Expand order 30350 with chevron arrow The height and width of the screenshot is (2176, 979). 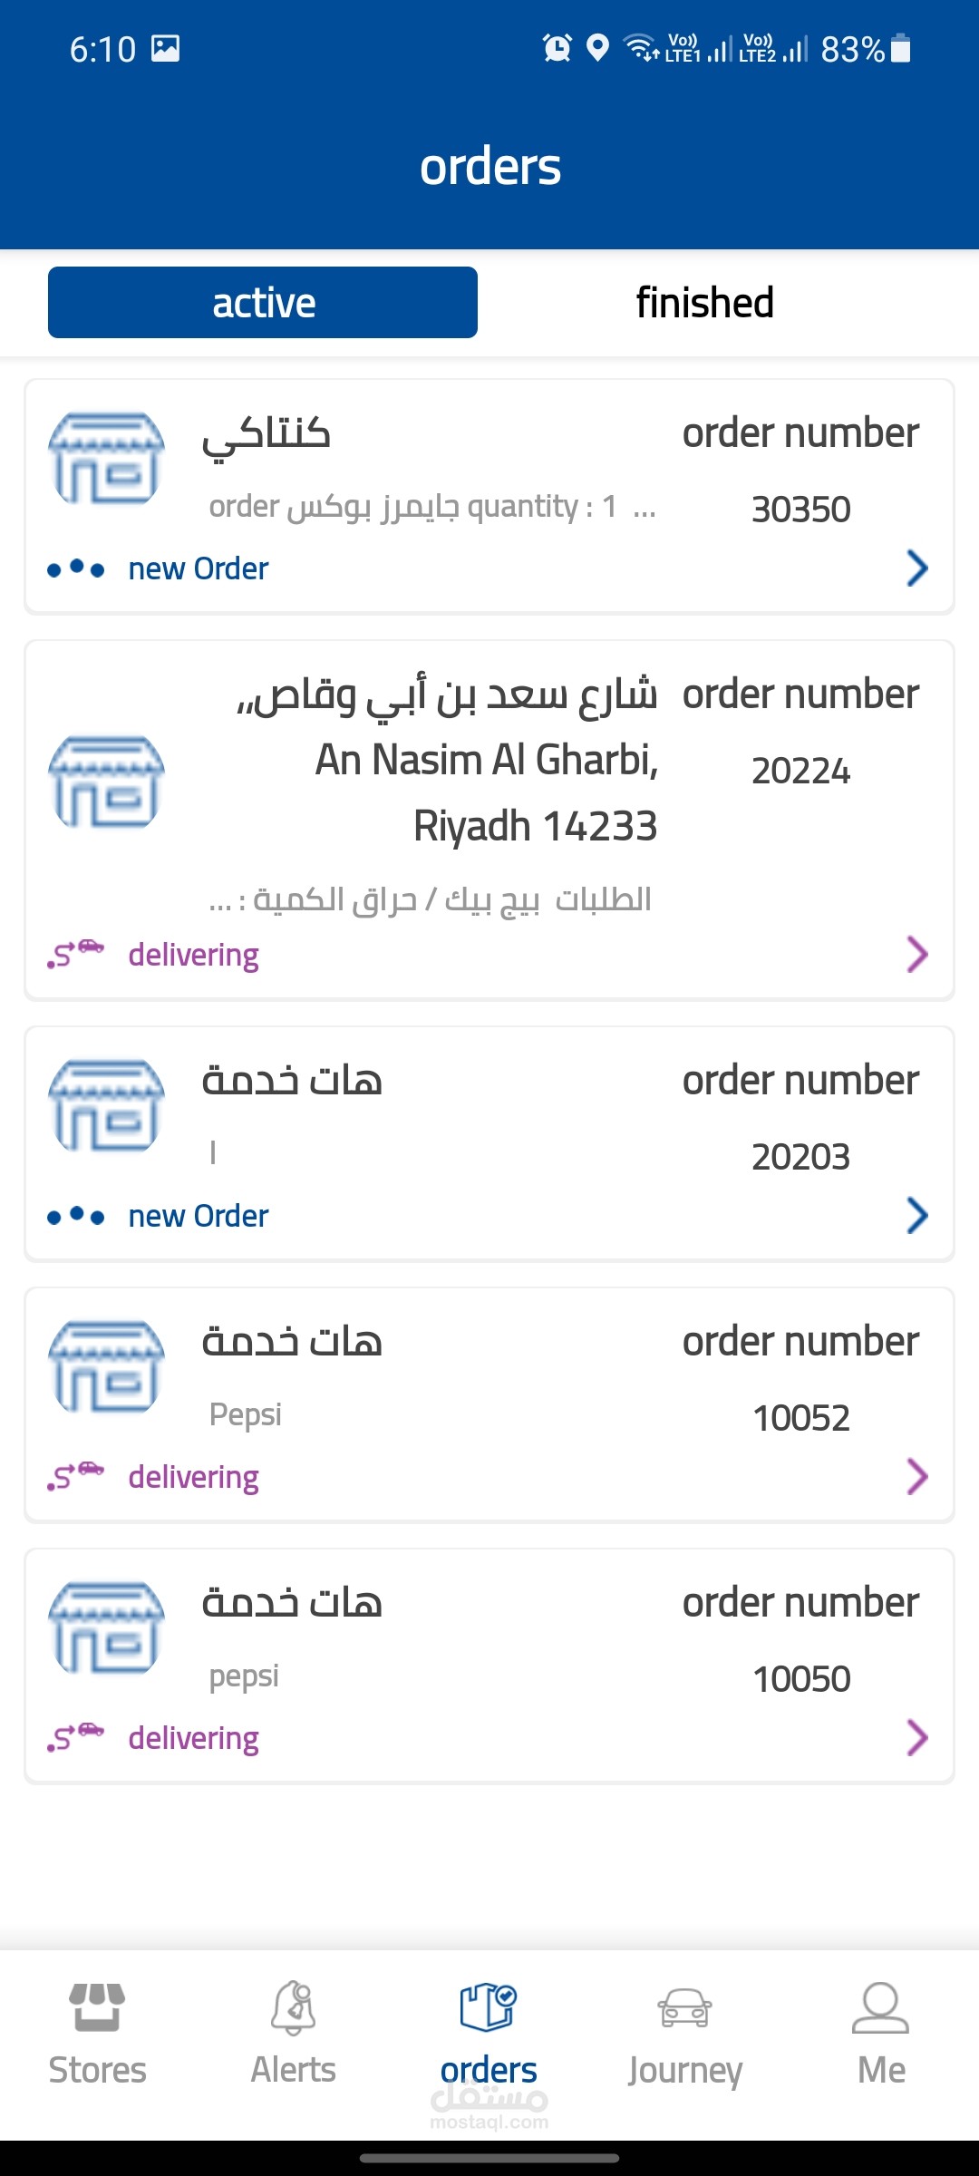click(x=916, y=568)
